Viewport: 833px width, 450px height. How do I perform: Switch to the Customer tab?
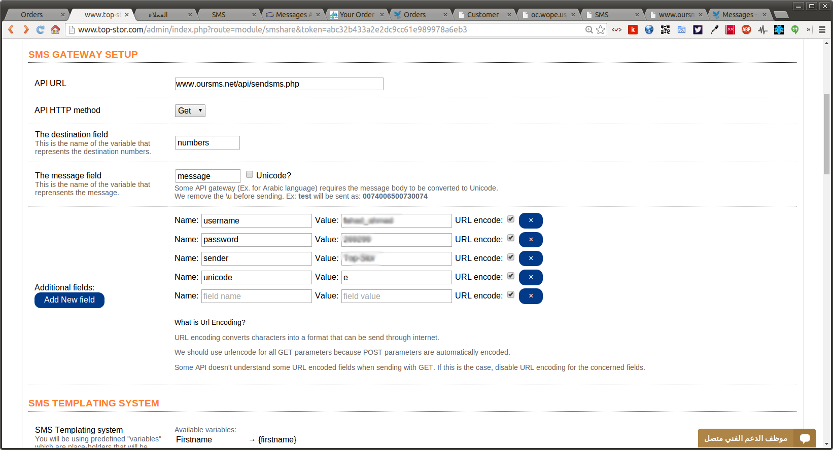[482, 15]
